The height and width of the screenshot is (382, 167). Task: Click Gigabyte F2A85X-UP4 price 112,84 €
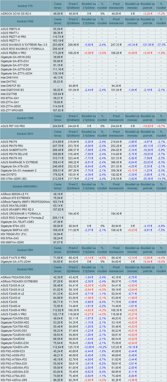(58, 347)
